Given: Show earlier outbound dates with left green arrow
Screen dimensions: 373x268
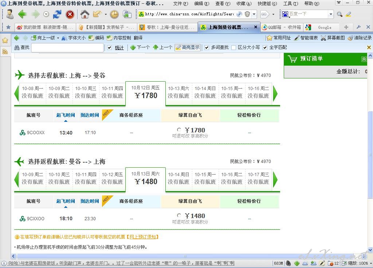Looking at the screenshot, I should 16,93.
